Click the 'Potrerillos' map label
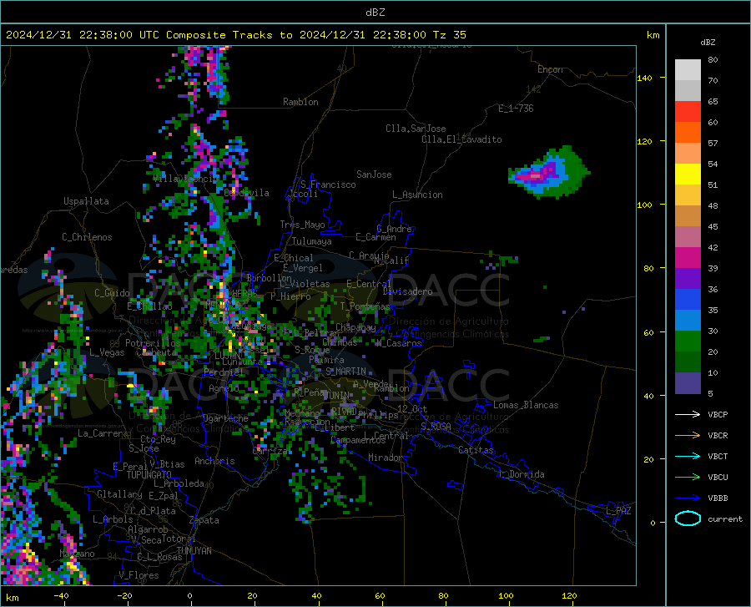The width and height of the screenshot is (751, 607). (153, 343)
